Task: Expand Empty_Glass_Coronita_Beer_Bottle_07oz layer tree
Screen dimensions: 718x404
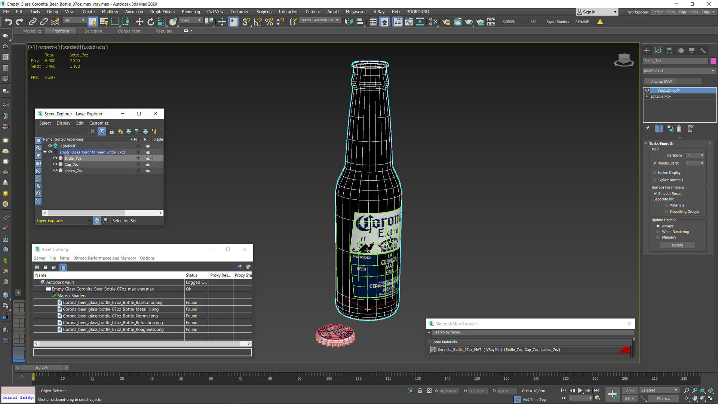Action: [45, 152]
